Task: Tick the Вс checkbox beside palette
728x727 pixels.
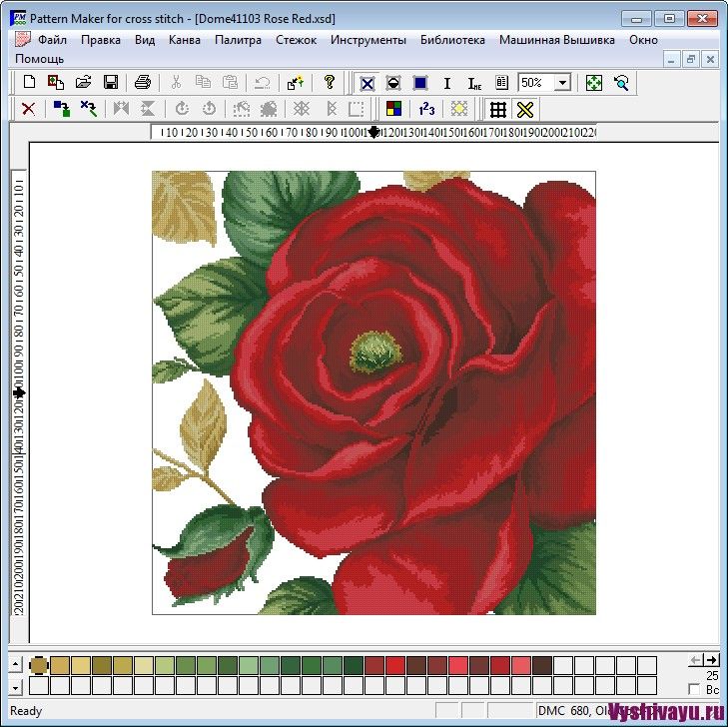Action: click(x=694, y=689)
